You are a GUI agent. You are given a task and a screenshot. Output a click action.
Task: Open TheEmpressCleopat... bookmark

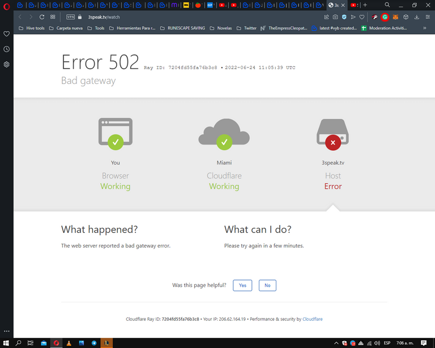[x=284, y=28]
